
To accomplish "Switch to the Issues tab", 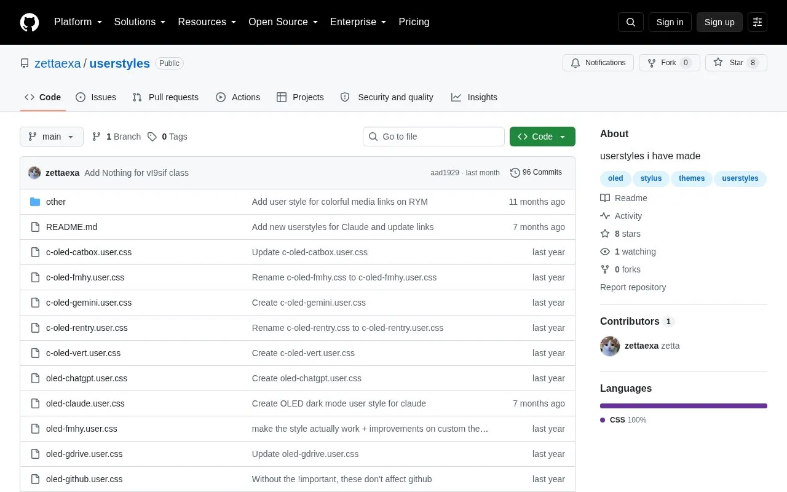I will (x=96, y=97).
